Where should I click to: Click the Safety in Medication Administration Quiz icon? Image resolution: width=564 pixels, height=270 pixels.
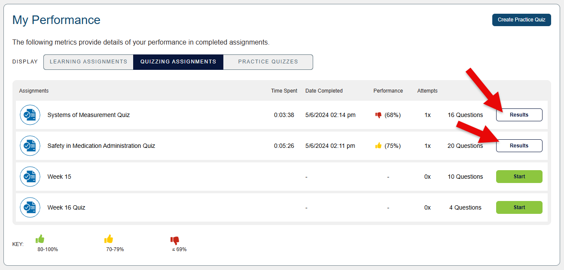point(30,146)
